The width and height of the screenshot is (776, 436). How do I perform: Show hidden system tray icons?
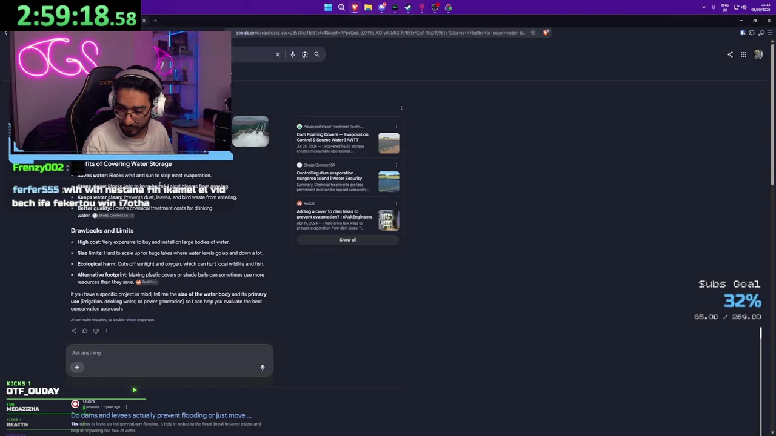tap(703, 7)
